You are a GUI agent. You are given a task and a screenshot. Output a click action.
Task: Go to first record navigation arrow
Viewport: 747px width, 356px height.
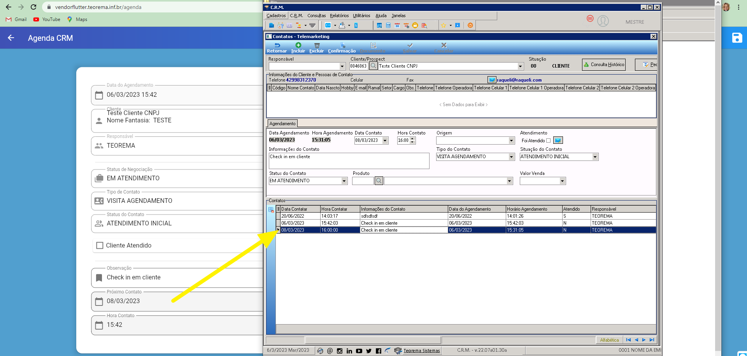click(628, 340)
